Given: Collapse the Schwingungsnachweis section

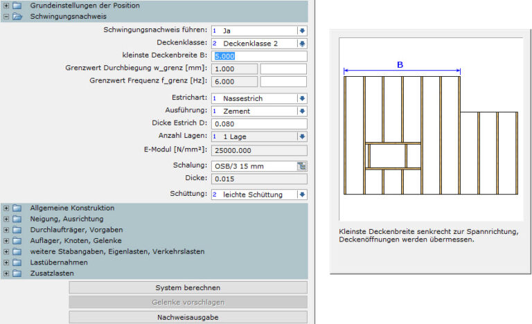Looking at the screenshot, I should point(6,16).
